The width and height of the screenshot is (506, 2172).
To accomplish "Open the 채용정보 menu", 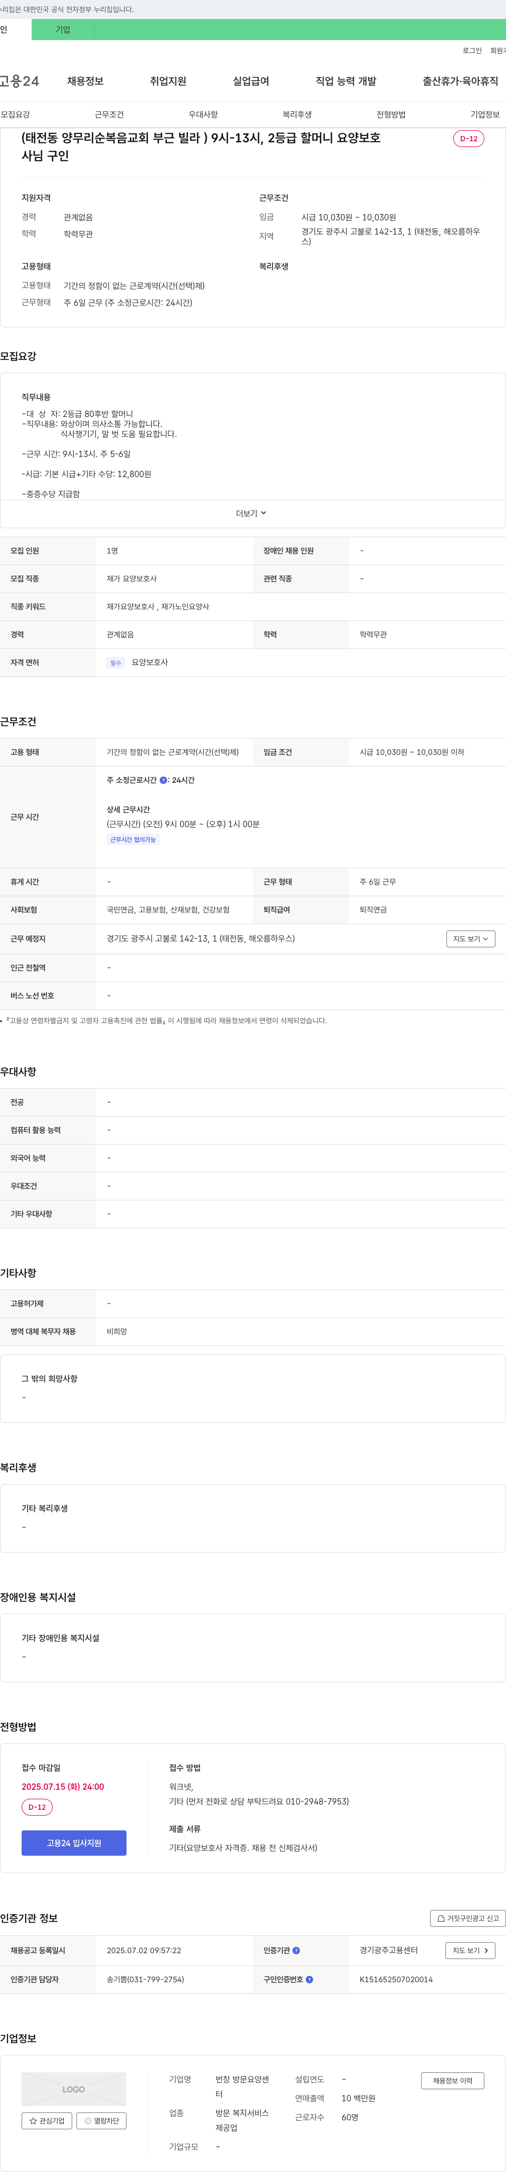I will (x=85, y=81).
